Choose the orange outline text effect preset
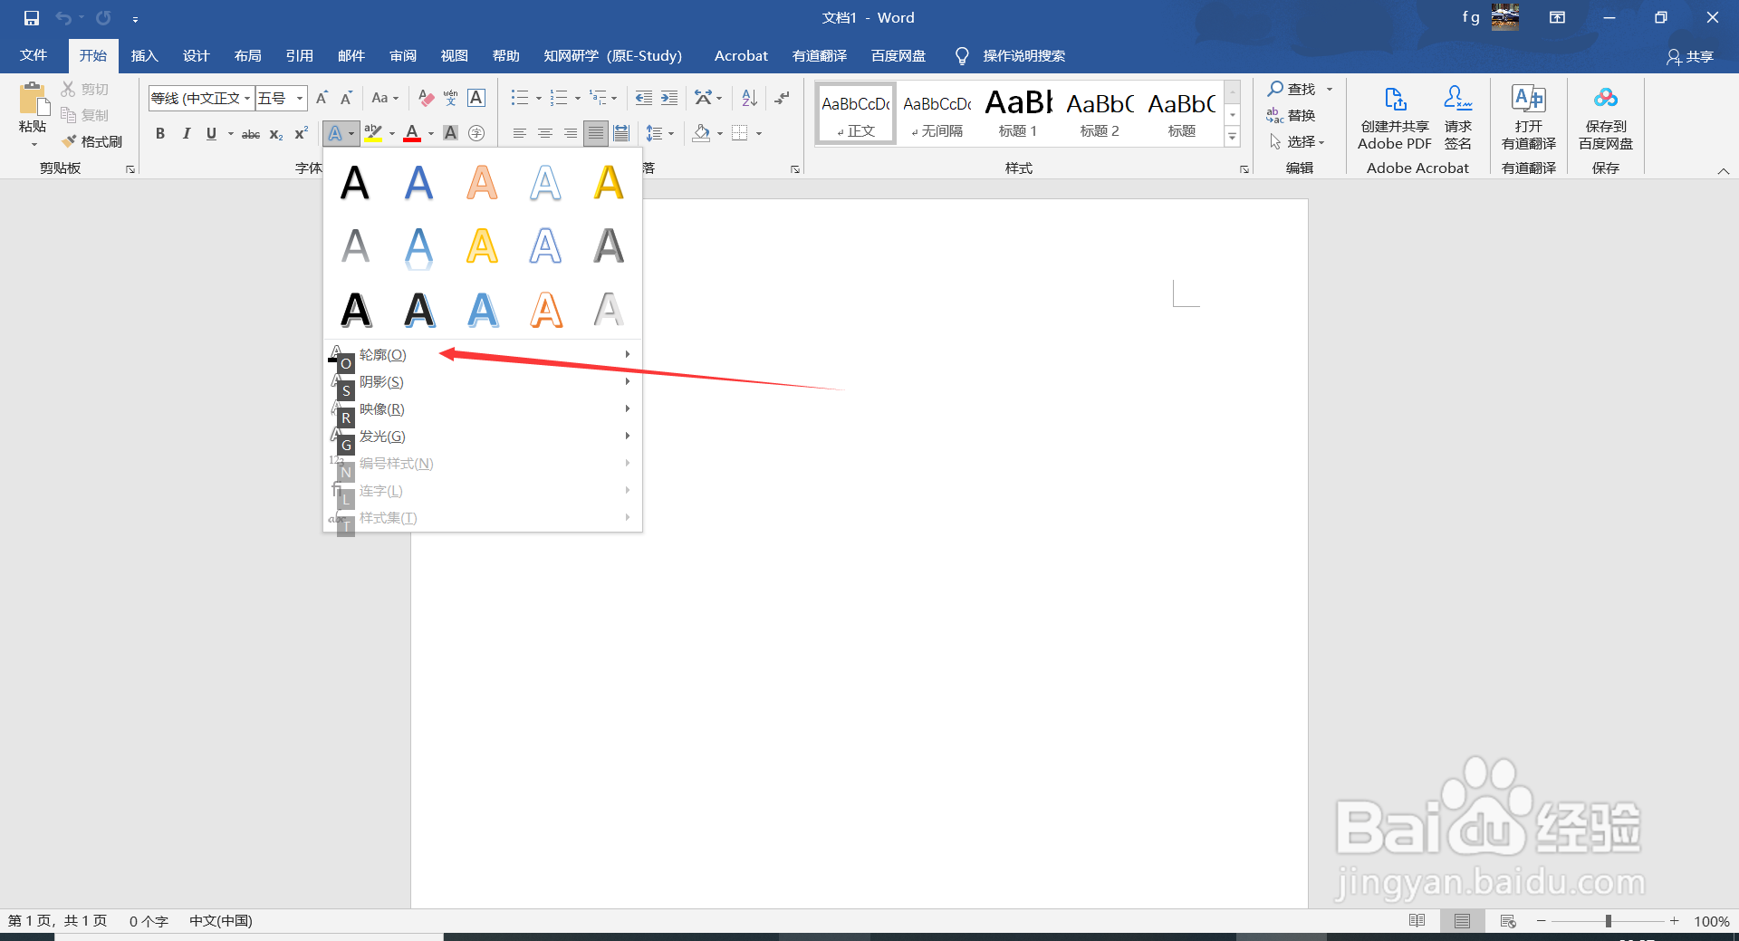Image resolution: width=1739 pixels, height=941 pixels. pos(546,310)
